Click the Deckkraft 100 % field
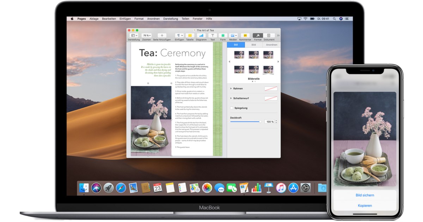 coord(269,122)
